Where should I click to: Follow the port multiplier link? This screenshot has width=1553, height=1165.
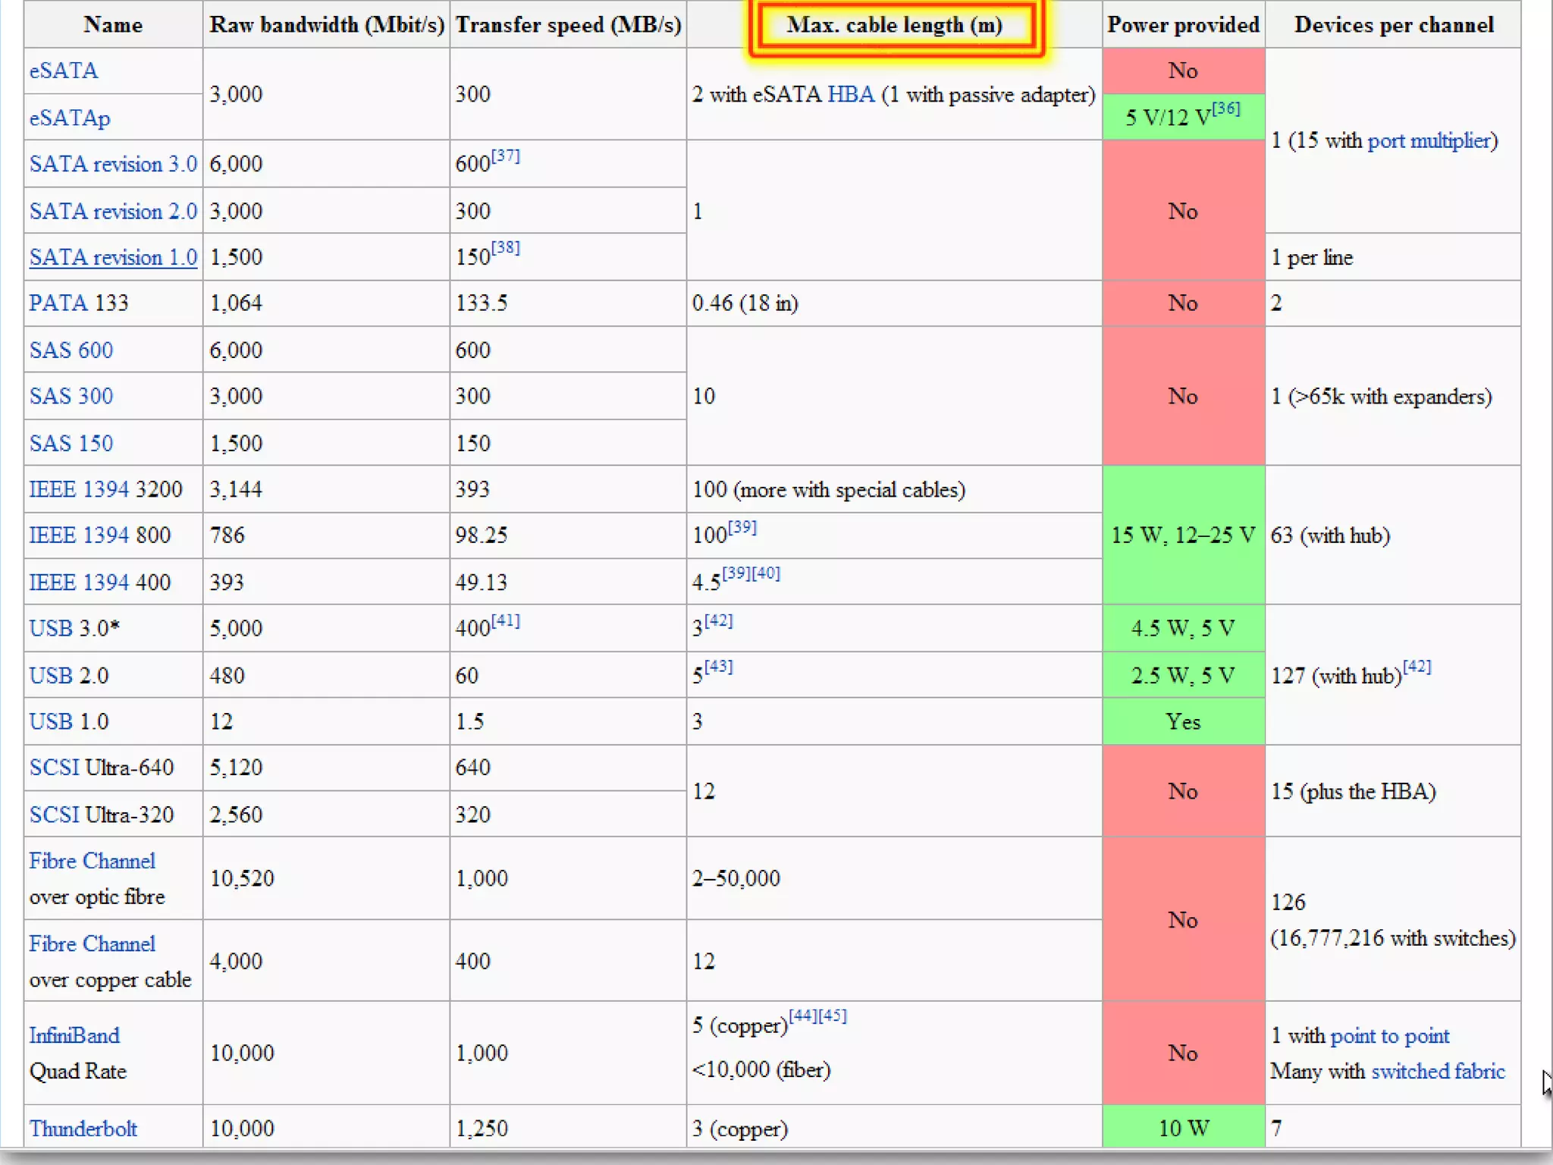pos(1429,141)
